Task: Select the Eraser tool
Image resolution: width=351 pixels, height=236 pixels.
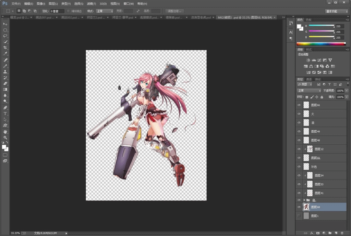Action: (x=5, y=83)
